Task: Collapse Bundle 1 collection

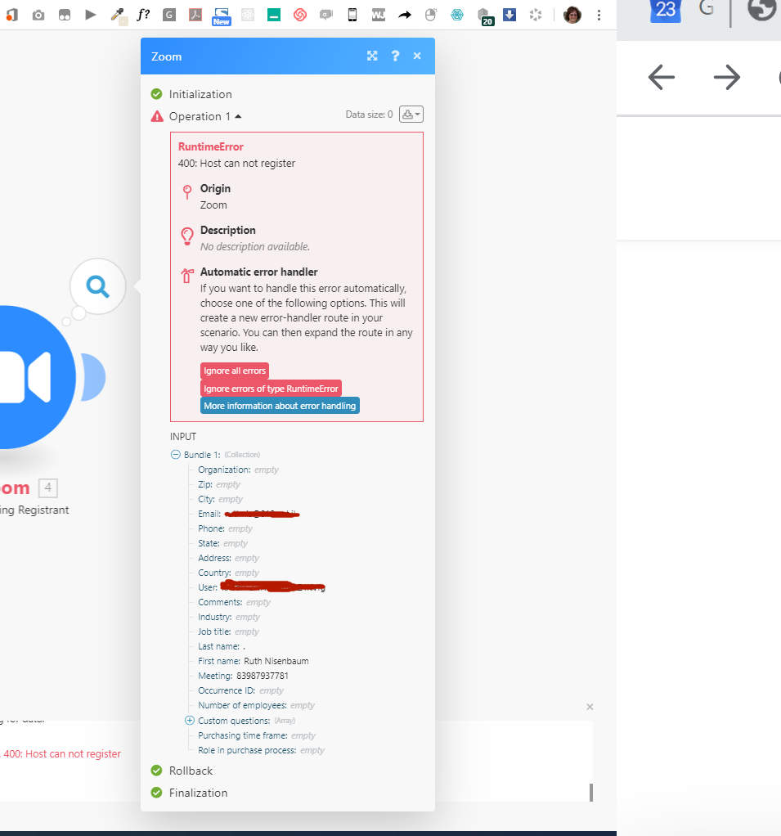Action: tap(175, 454)
